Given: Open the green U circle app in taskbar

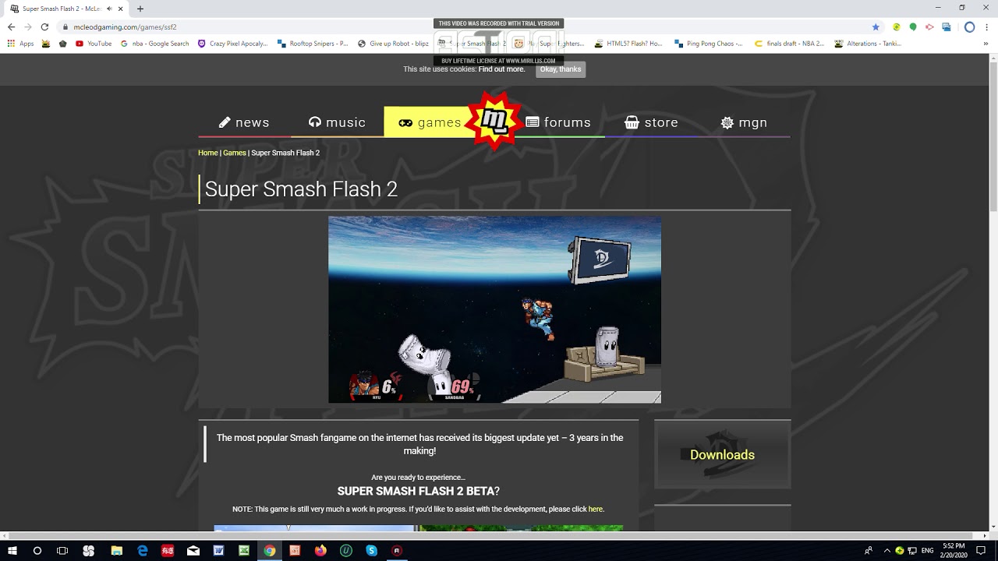Looking at the screenshot, I should pyautogui.click(x=346, y=551).
